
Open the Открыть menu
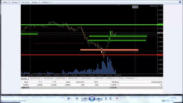(46, 2)
